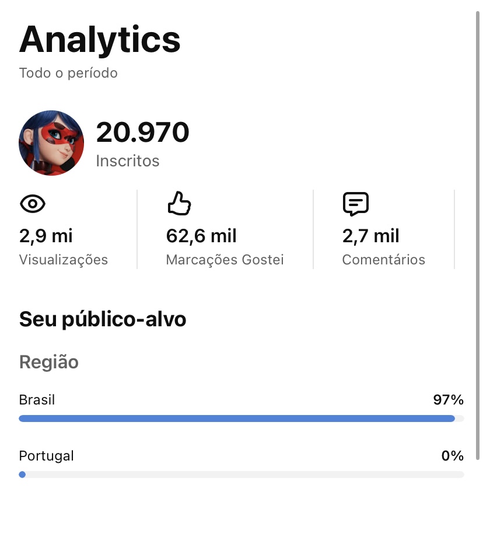Click the Região section header
The height and width of the screenshot is (544, 483).
(49, 362)
